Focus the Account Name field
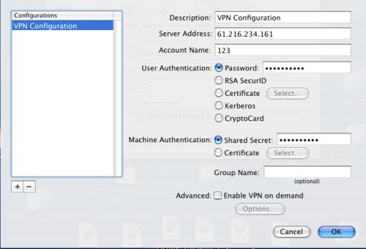Screen dimensions: 366x249 [283, 50]
